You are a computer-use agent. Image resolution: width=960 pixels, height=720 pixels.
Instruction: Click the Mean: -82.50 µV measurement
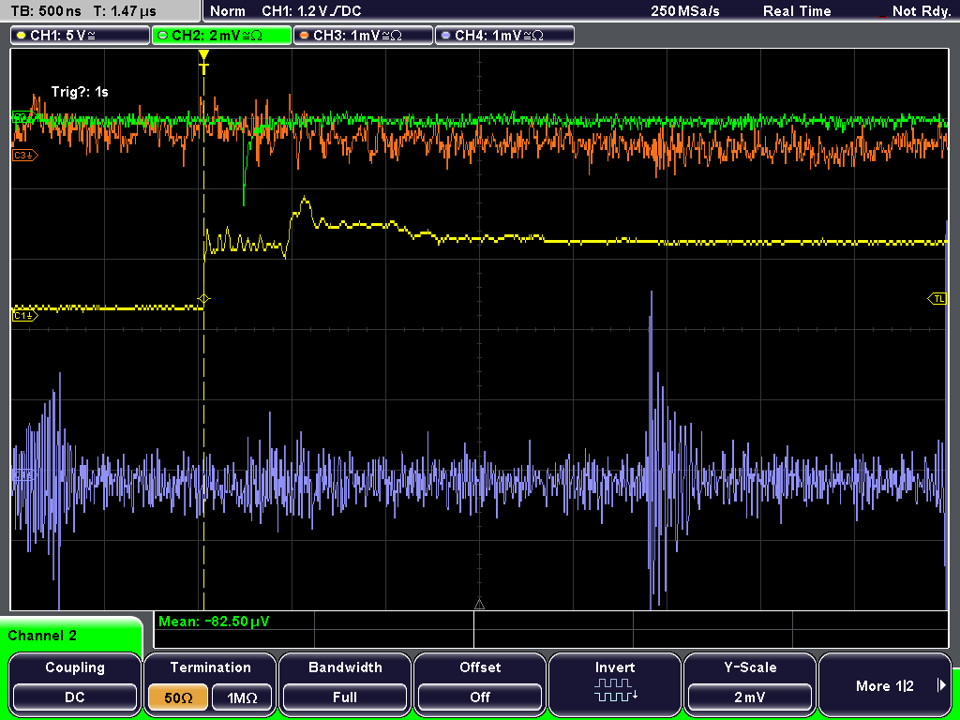click(x=214, y=622)
